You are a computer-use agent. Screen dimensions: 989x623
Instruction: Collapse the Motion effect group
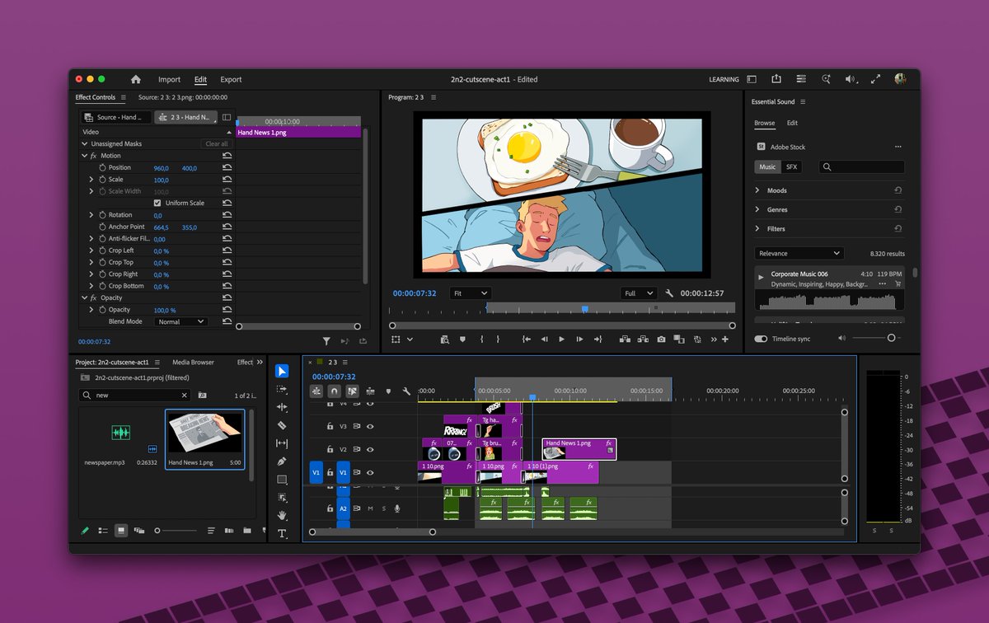(x=84, y=155)
